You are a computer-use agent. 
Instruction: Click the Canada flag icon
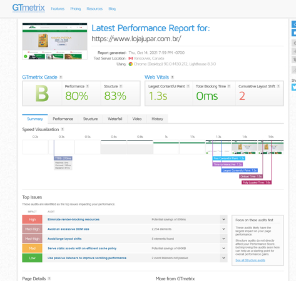(x=131, y=58)
